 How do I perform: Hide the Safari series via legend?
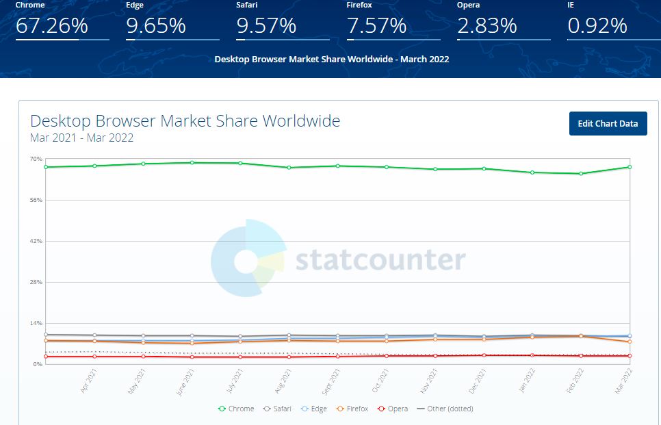277,409
